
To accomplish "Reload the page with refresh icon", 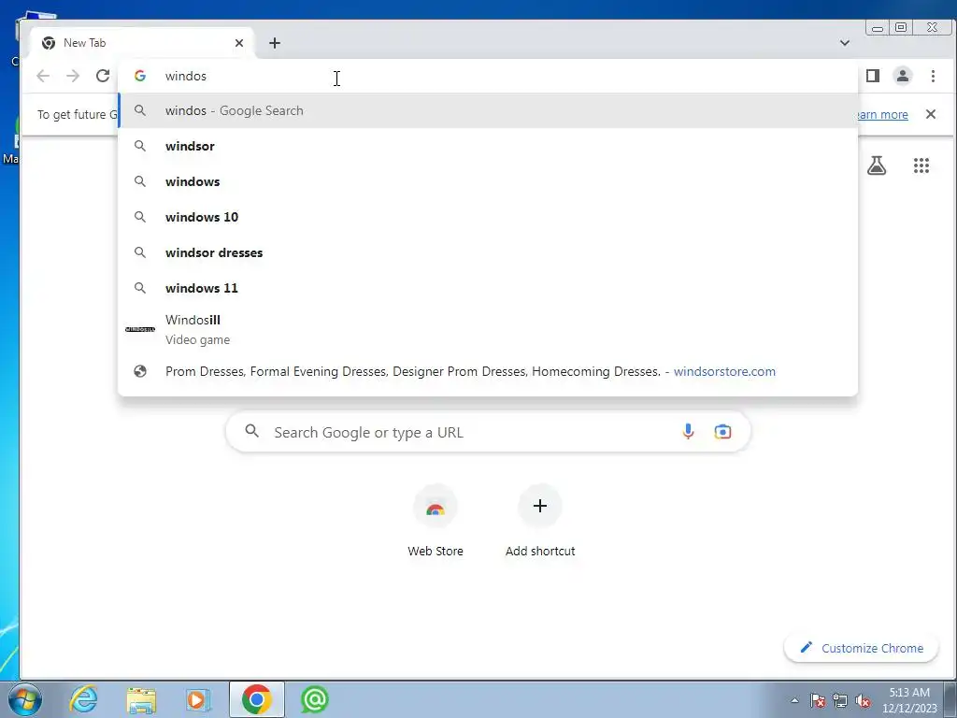I will pyautogui.click(x=103, y=76).
